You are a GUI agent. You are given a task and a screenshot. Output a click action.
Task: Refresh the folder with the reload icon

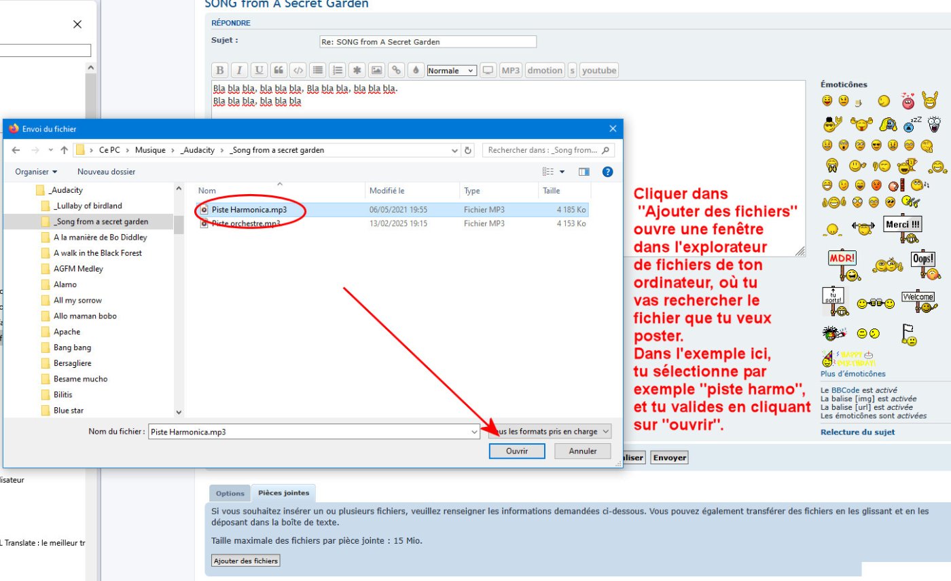coord(467,150)
